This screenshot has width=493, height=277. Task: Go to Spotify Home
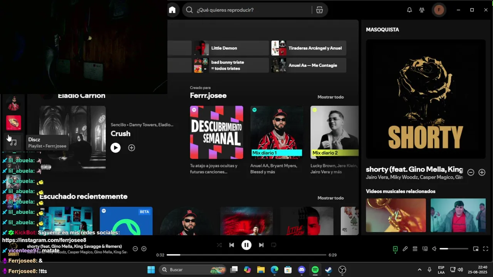coord(172,10)
